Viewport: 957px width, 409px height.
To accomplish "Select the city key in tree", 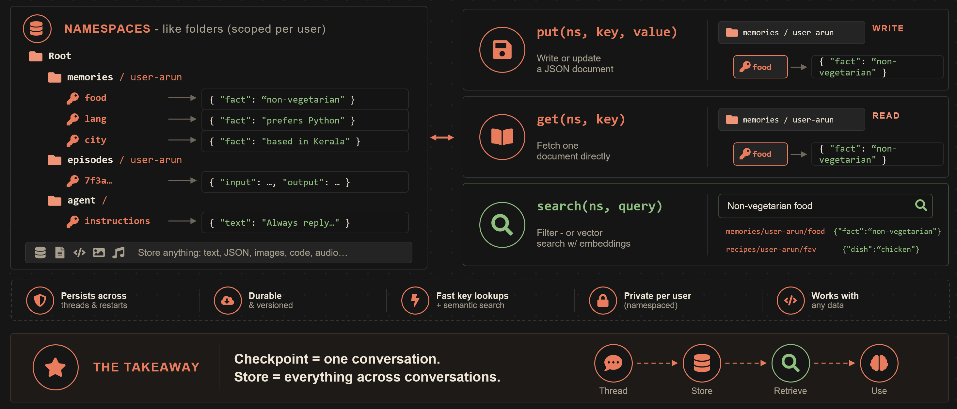I will pyautogui.click(x=87, y=140).
